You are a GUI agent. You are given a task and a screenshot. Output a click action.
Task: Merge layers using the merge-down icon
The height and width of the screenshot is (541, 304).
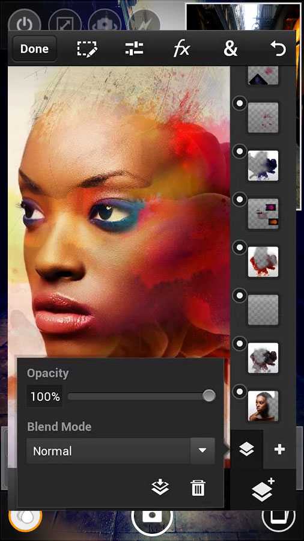coord(160,488)
